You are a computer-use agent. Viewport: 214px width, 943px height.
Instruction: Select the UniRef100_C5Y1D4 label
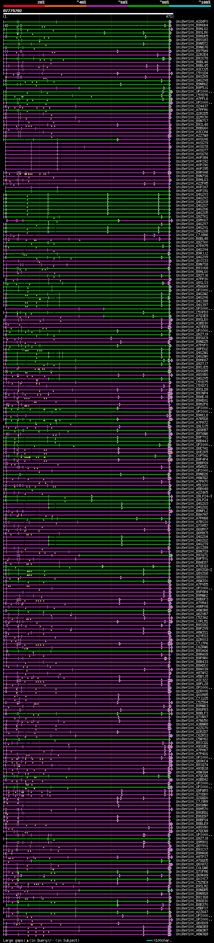click(x=192, y=73)
